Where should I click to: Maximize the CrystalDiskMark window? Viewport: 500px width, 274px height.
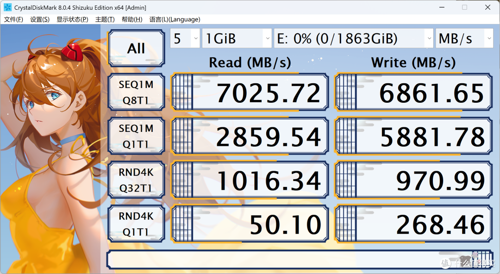point(465,7)
